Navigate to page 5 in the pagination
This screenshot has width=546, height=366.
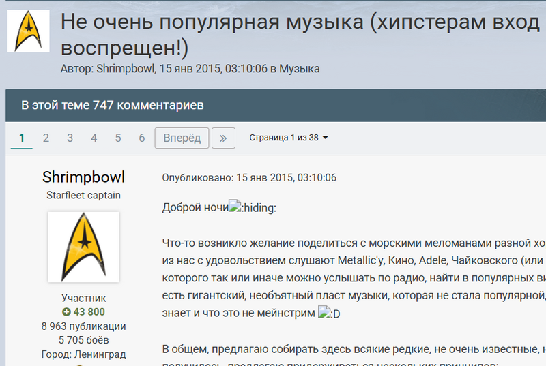point(117,138)
